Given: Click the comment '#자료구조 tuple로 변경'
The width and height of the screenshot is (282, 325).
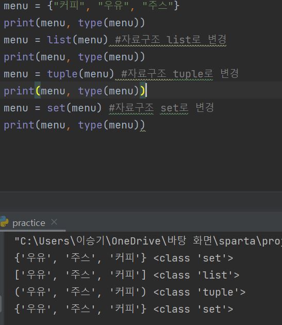Looking at the screenshot, I should coord(180,73).
